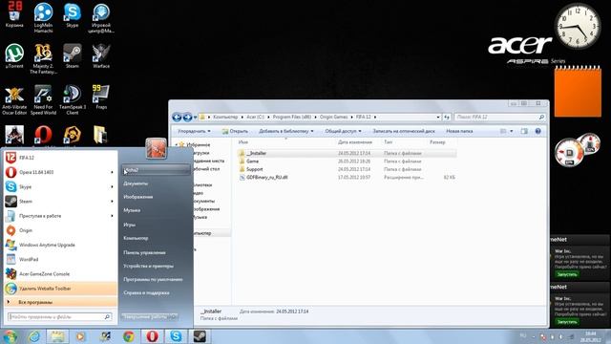Open Internet Explorer from the taskbar
This screenshot has width=611, height=344.
[34, 336]
